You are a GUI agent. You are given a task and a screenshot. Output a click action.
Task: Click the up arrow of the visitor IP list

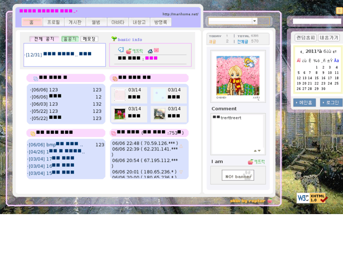[x=181, y=146]
